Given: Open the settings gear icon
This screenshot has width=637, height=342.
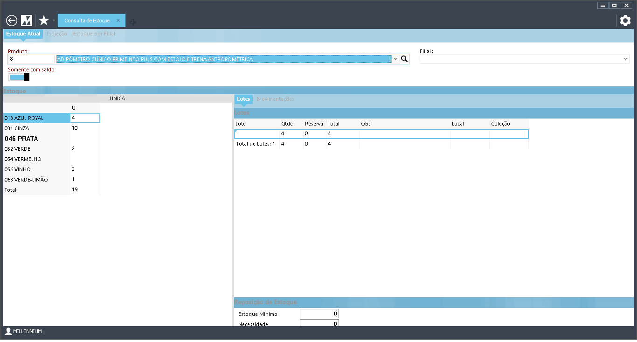Looking at the screenshot, I should pos(625,21).
